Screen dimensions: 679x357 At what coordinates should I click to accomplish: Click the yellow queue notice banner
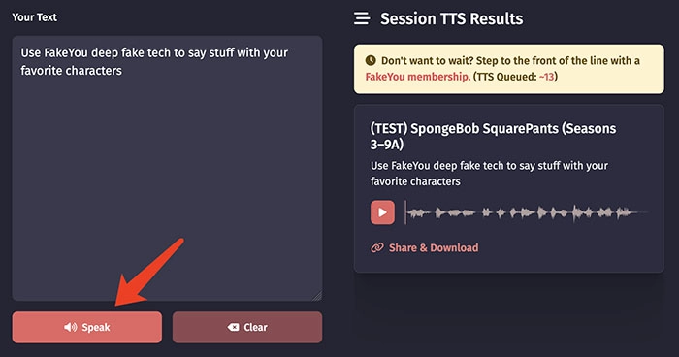[509, 69]
